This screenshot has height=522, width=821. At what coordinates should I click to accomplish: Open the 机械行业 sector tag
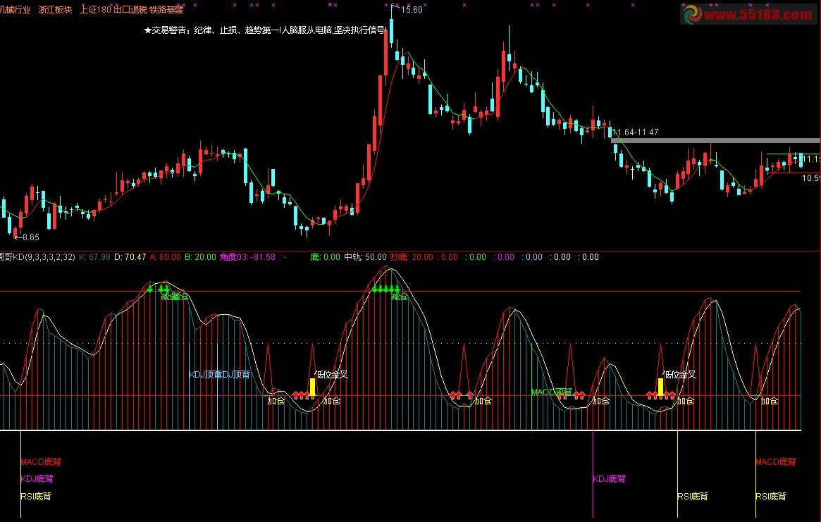(15, 10)
